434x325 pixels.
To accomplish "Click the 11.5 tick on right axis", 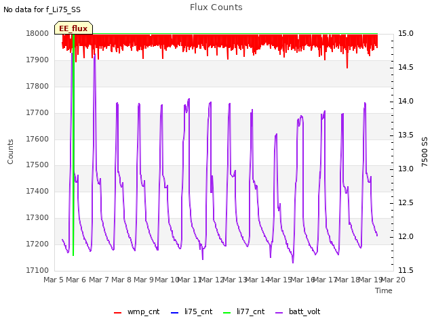I will pos(406,270).
